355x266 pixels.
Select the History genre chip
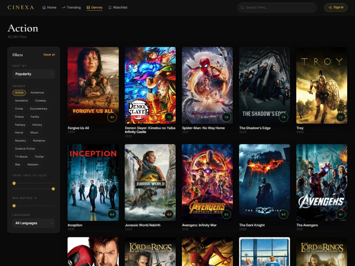coord(37,125)
